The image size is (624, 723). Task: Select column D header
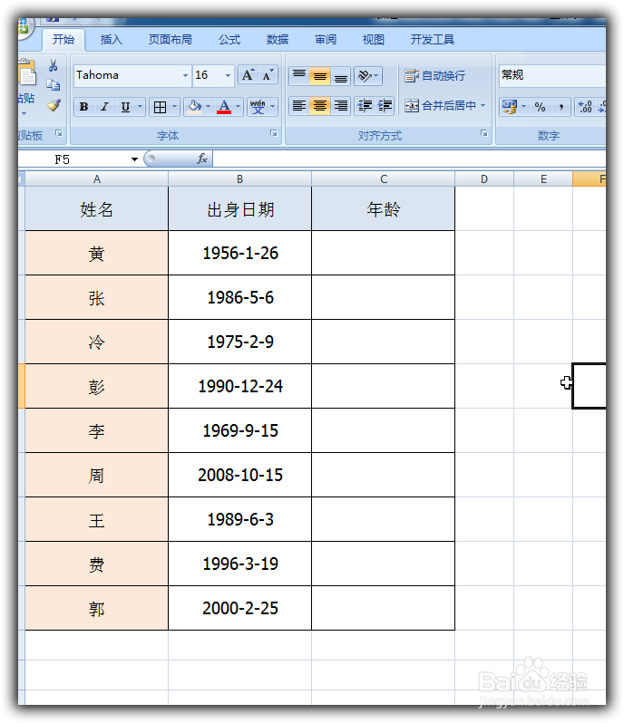coord(484,178)
